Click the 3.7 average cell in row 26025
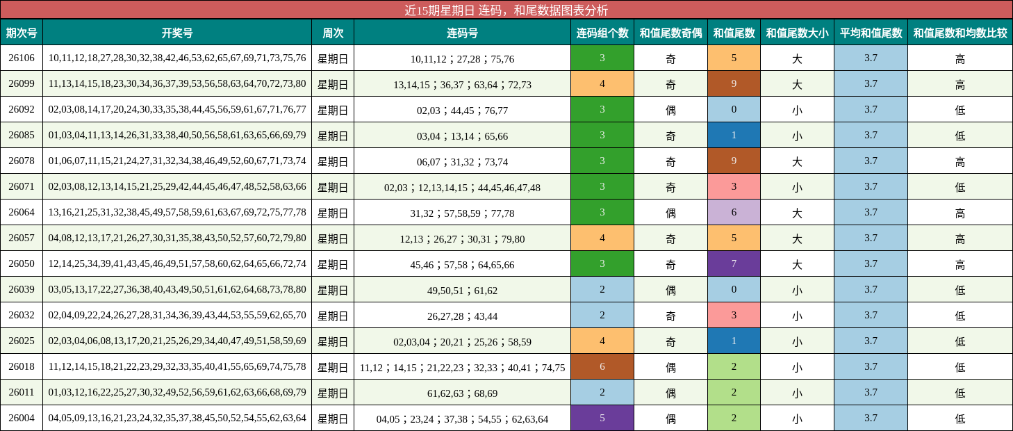1013x431 pixels. point(871,341)
